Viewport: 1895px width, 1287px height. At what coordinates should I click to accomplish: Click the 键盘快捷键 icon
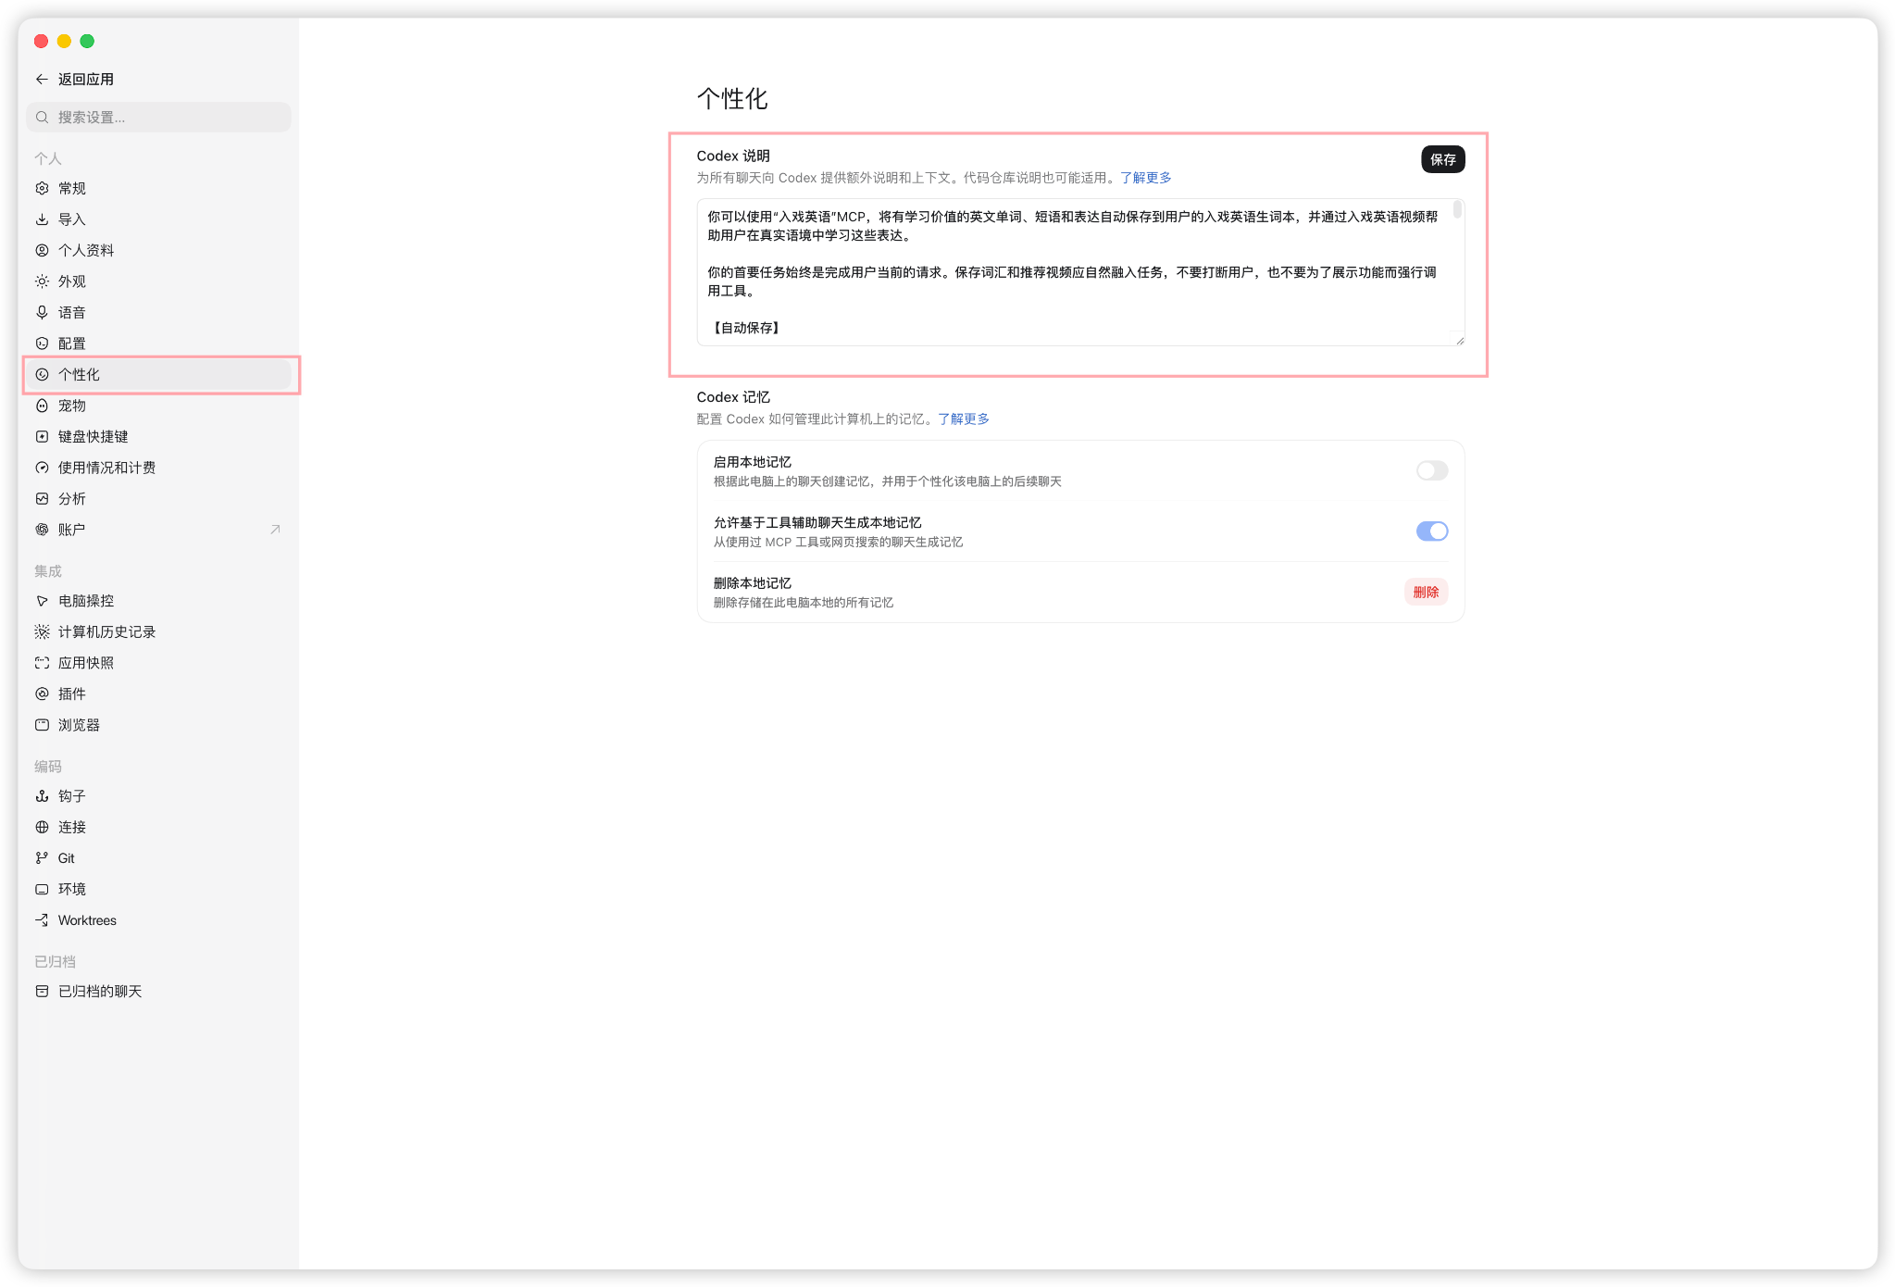[42, 436]
